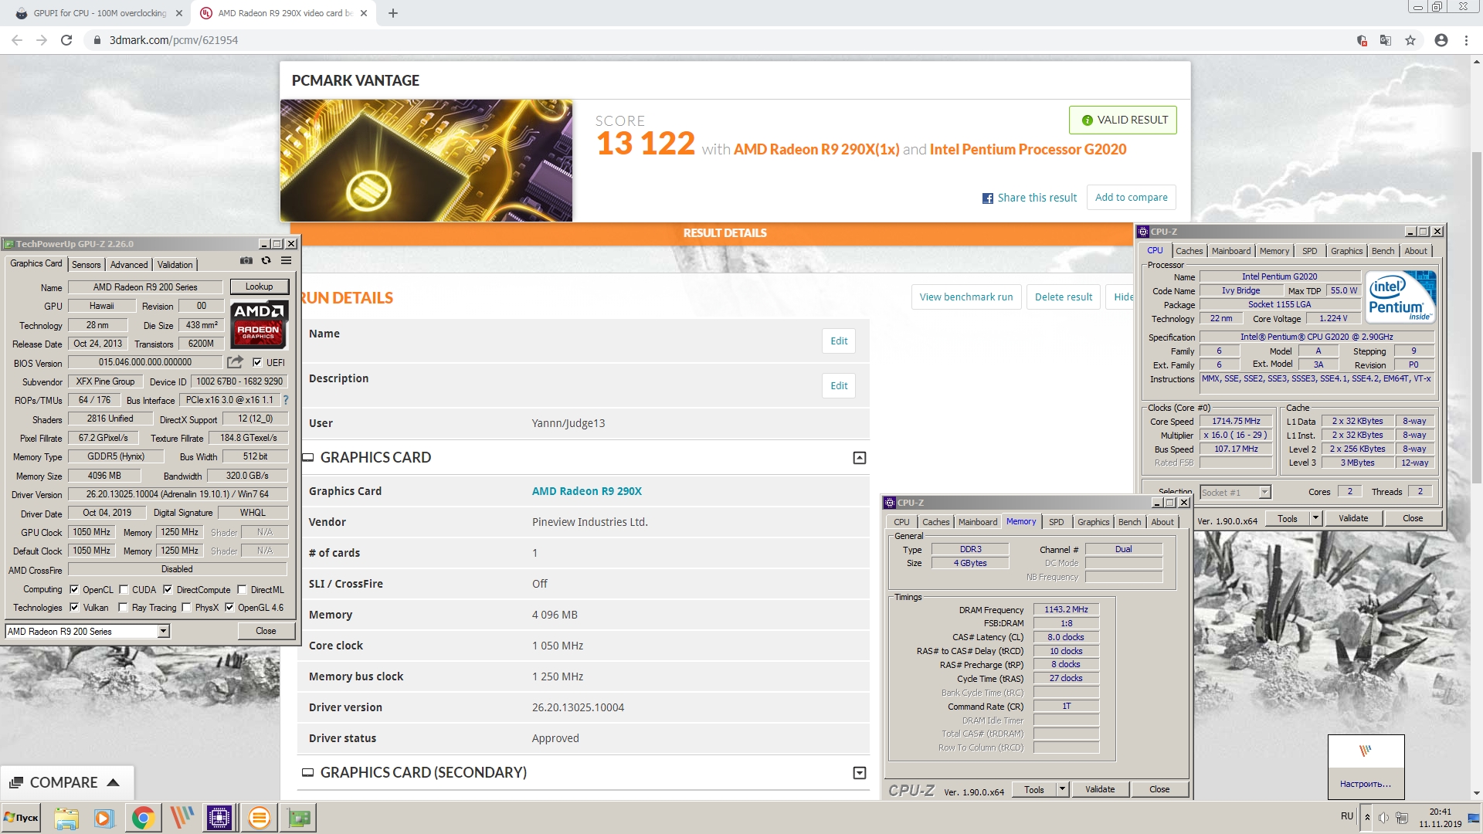
Task: Edit the Name field of the result
Action: click(x=839, y=341)
